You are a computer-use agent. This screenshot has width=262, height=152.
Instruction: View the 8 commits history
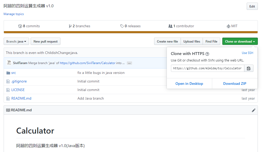[29, 26]
